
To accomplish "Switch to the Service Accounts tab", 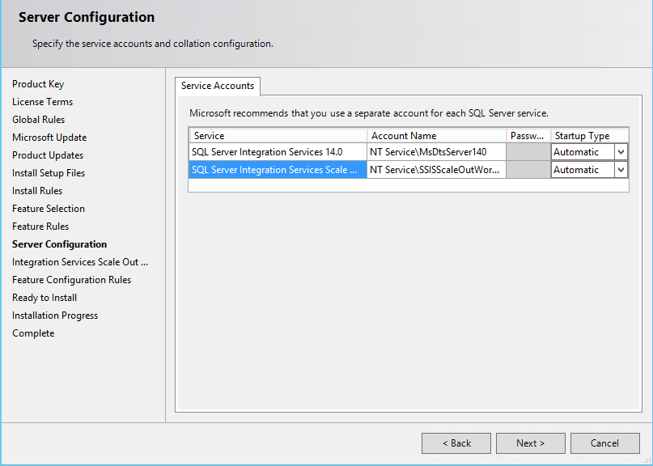I will [217, 87].
